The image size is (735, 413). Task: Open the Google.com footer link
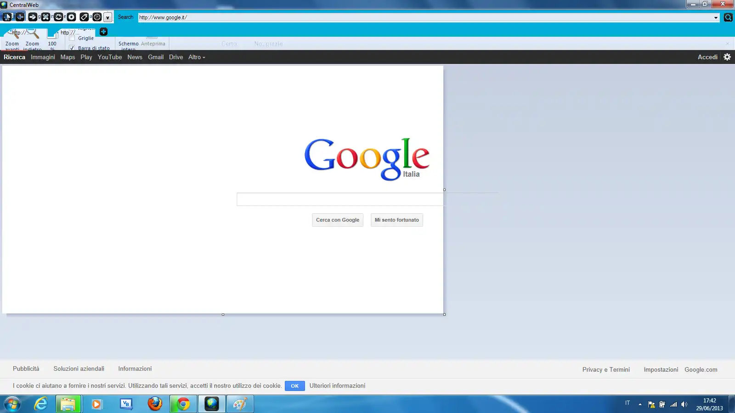pyautogui.click(x=701, y=370)
